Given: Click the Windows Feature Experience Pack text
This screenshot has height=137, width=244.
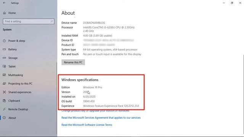Looking at the screenshot, I should [111, 106].
